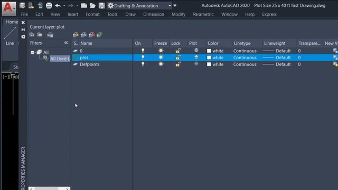
Task: Open the undo history dropdown arrow
Action: [x=64, y=6]
